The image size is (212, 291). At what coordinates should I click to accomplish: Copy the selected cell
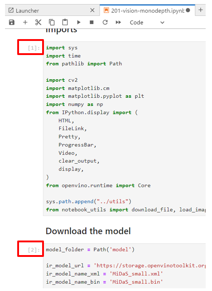(52, 22)
